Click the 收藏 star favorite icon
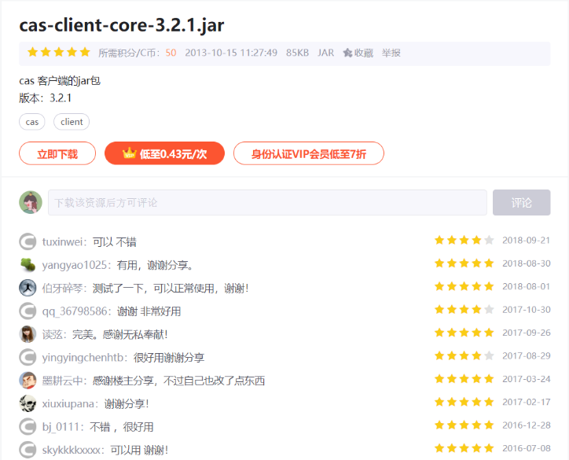This screenshot has height=460, width=569. tap(347, 53)
